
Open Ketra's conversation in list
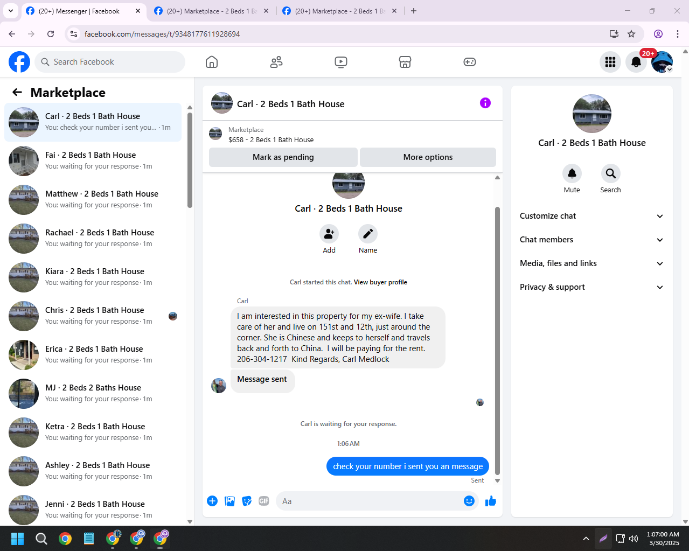(x=93, y=433)
